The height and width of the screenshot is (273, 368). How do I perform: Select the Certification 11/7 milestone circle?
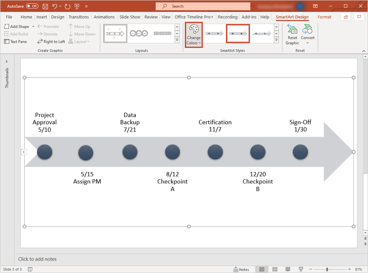(x=215, y=152)
